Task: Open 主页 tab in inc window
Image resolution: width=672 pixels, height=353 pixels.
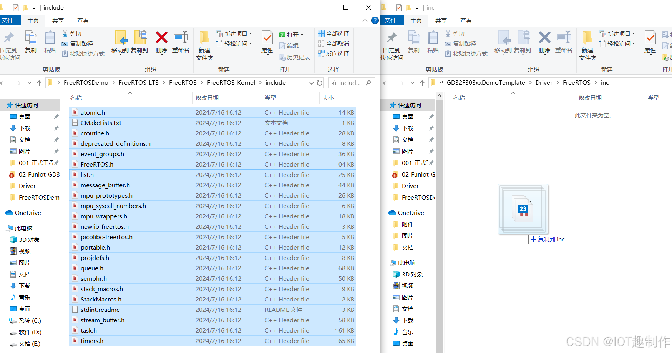Action: coord(416,20)
